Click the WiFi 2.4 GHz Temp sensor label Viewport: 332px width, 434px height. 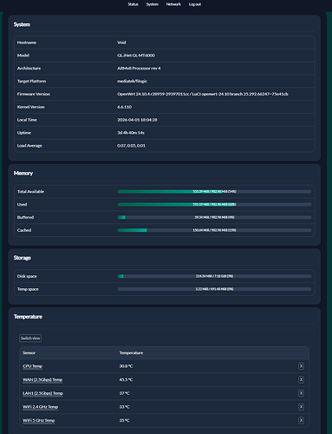pos(41,407)
